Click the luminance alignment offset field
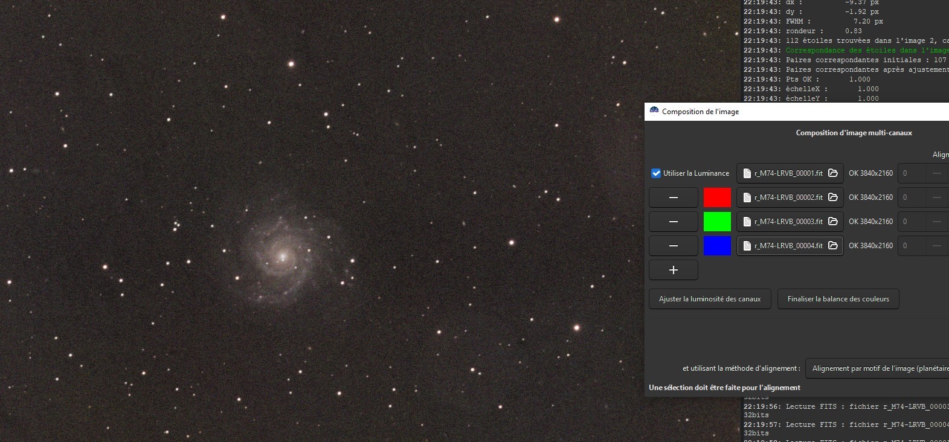The width and height of the screenshot is (949, 442). tap(912, 173)
